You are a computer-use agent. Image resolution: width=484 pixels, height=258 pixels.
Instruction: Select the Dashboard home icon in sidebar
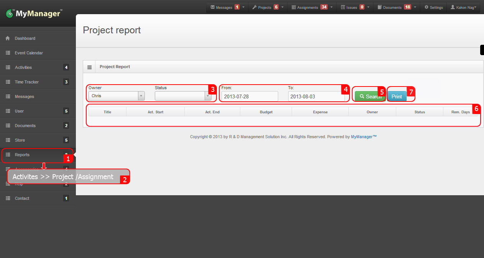8,38
